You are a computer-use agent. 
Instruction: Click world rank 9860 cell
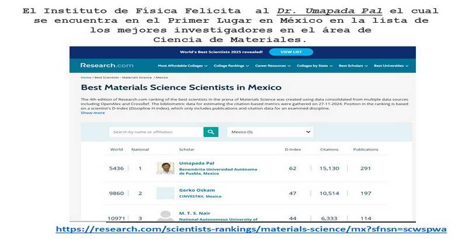(x=116, y=194)
